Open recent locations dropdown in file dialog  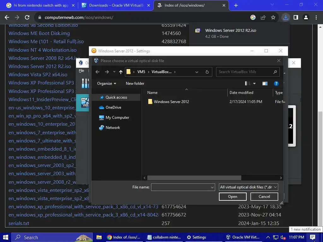pyautogui.click(x=114, y=72)
